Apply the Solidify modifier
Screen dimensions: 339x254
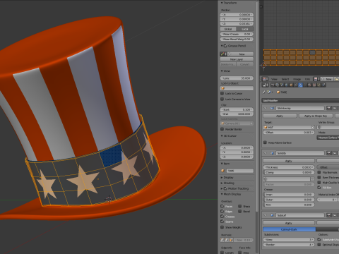click(289, 161)
